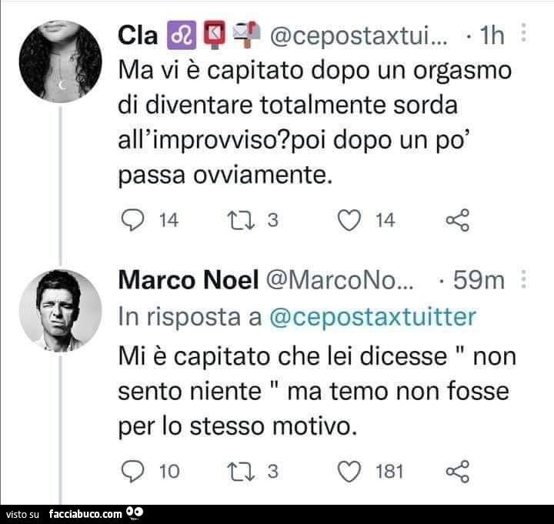The image size is (554, 524).
Task: Click the facciabuco.com watermark logo
Action: tap(93, 513)
